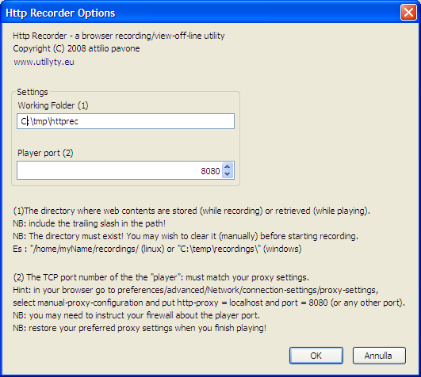Cancel with the Annulla button

click(x=379, y=356)
